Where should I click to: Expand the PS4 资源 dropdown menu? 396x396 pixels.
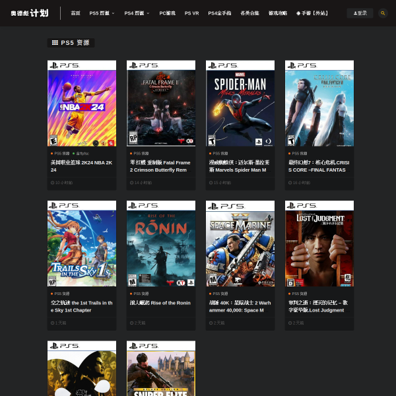coord(137,13)
